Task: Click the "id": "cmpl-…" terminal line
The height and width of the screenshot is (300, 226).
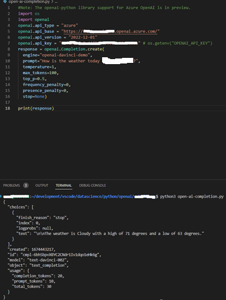Action: coord(54,255)
